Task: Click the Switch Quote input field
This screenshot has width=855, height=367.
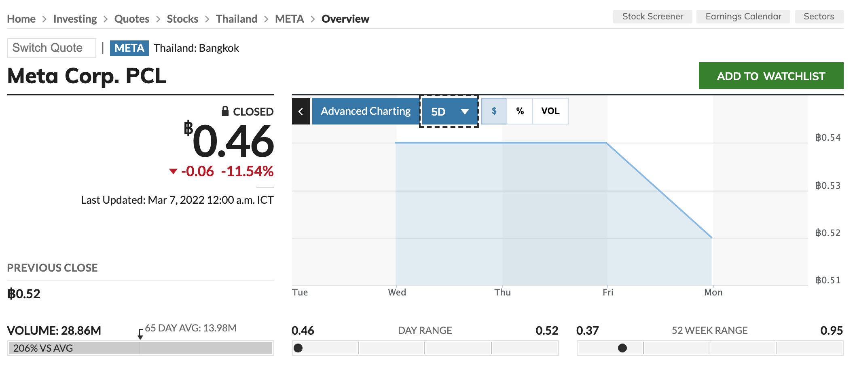Action: tap(52, 48)
